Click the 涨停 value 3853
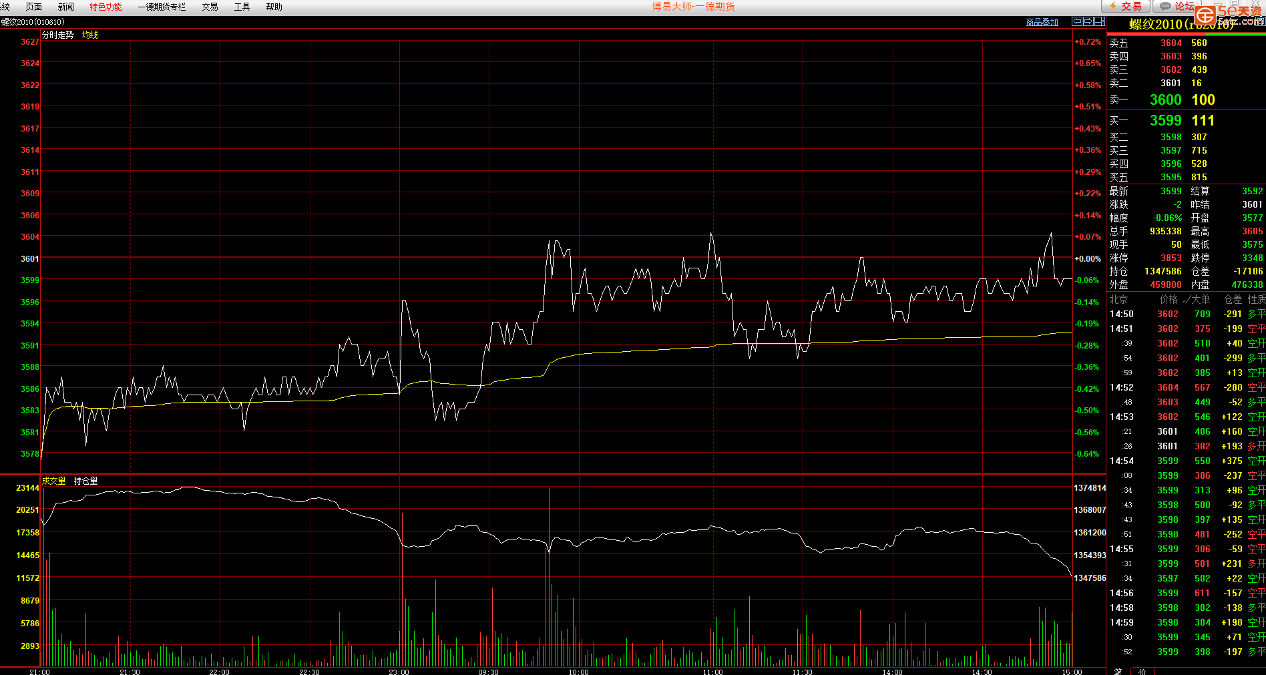This screenshot has height=675, width=1266. [x=1171, y=258]
